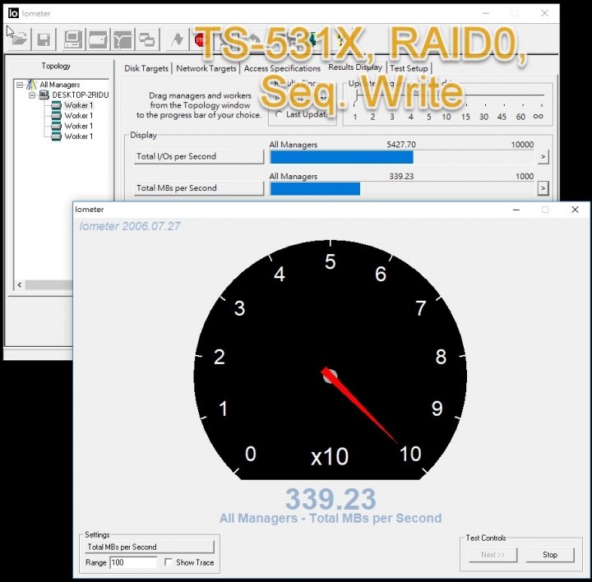The height and width of the screenshot is (582, 592).
Task: Select the bottommost Worker 1 entry
Action: point(79,136)
